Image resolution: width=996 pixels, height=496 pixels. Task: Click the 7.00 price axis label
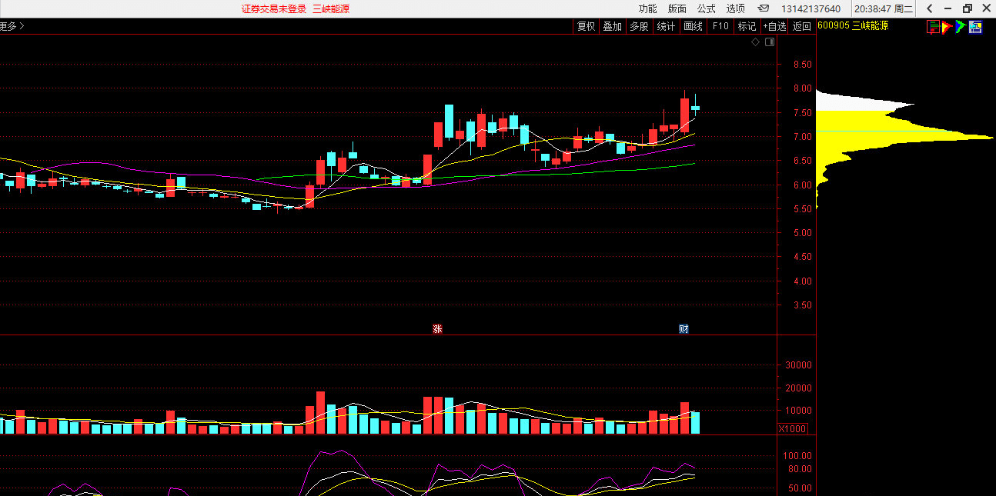(803, 137)
